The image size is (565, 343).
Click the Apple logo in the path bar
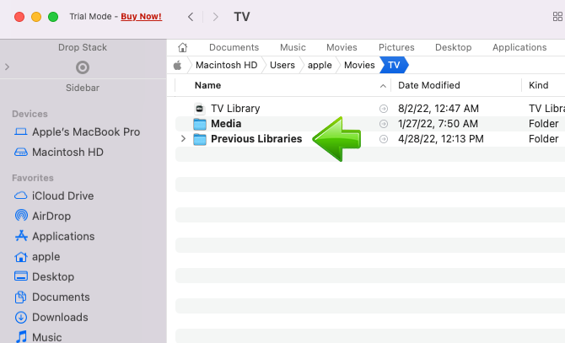(177, 65)
